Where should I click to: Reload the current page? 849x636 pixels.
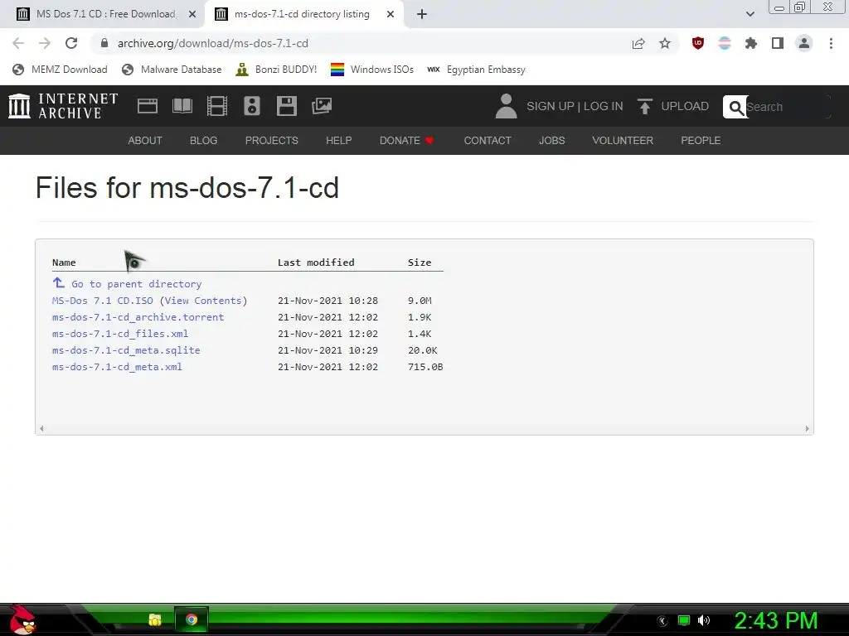pos(71,43)
